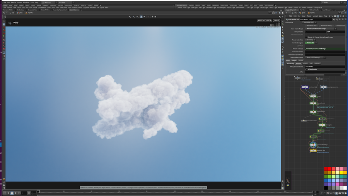Open Valid Frame Range dropdown
This screenshot has height=196, width=348.
coord(321,29)
